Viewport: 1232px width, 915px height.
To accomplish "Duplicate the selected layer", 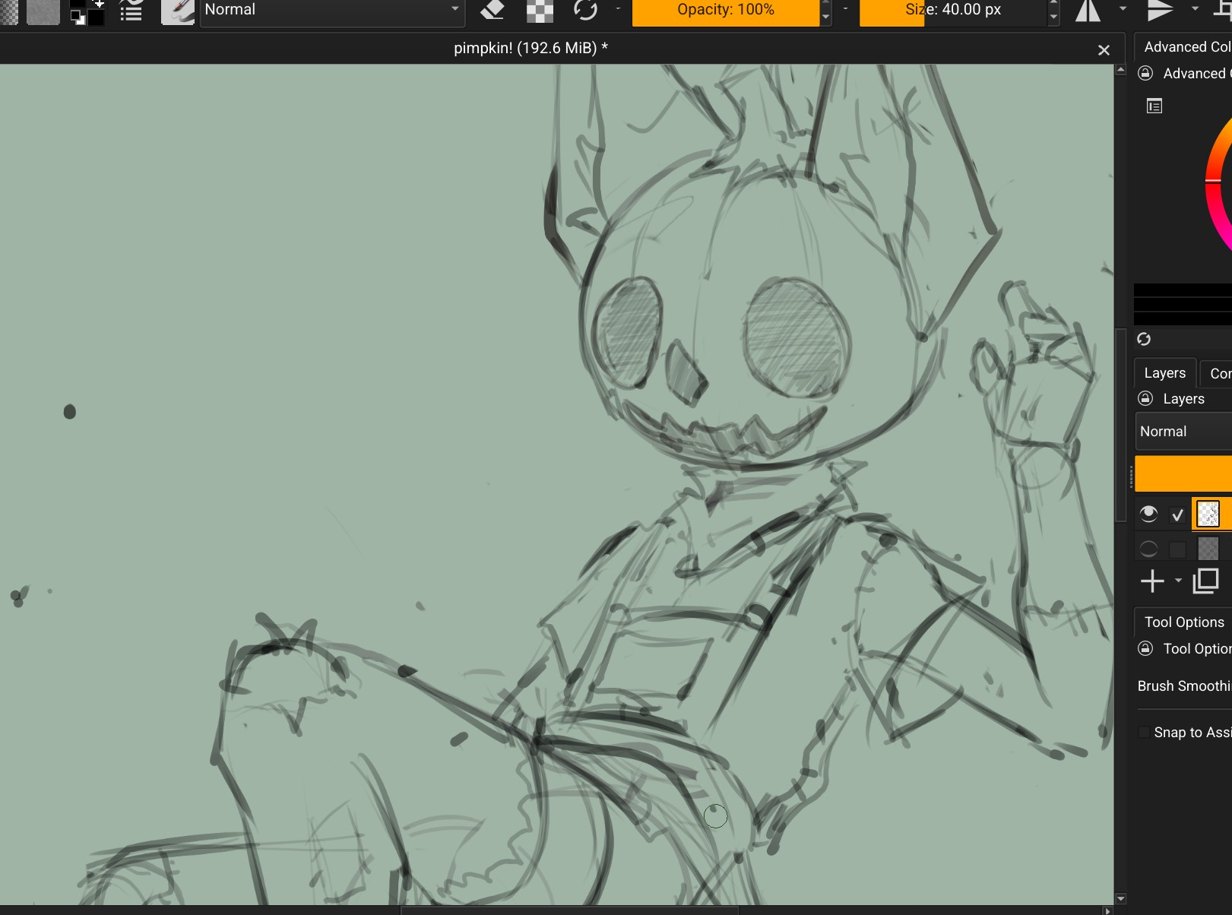I will coord(1205,581).
